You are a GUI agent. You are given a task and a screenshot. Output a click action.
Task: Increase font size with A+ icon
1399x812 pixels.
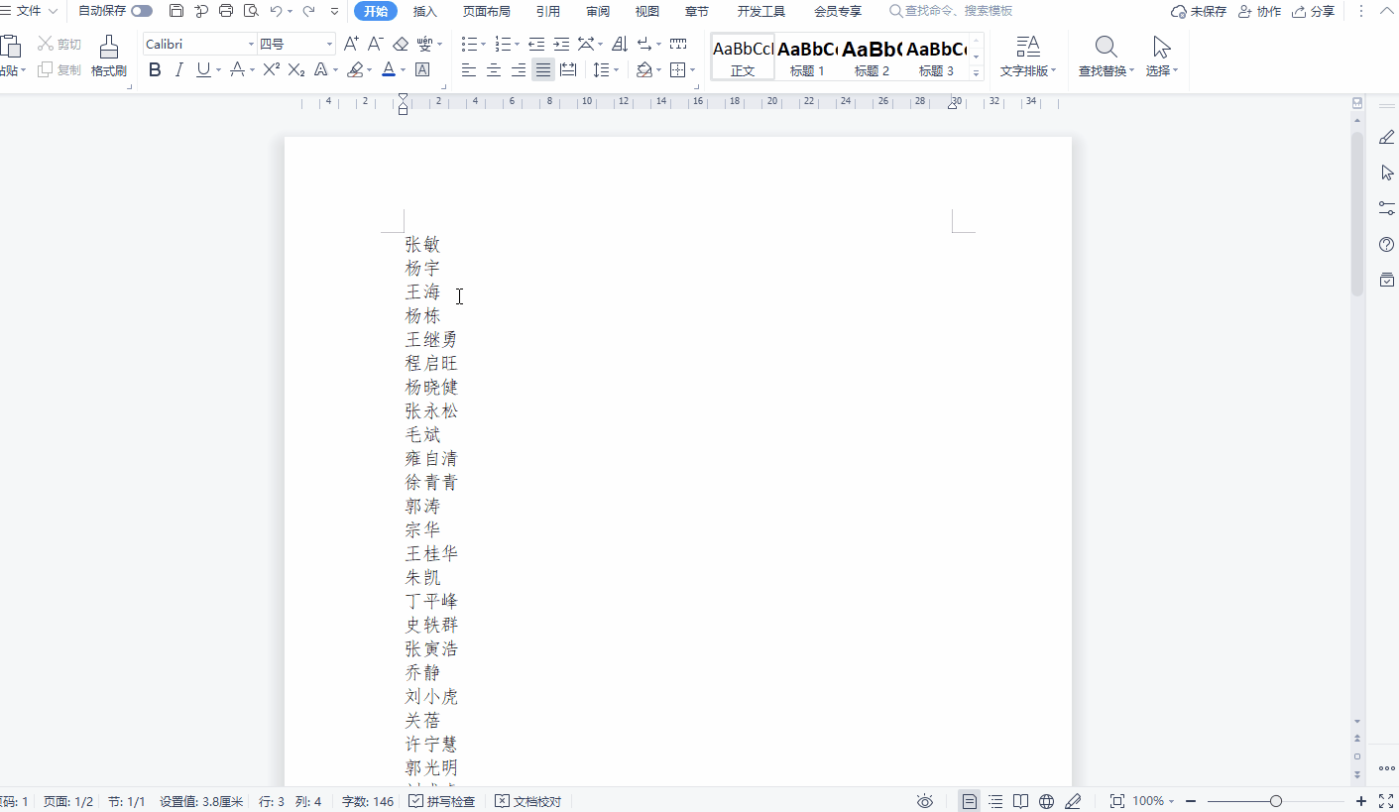tap(351, 44)
